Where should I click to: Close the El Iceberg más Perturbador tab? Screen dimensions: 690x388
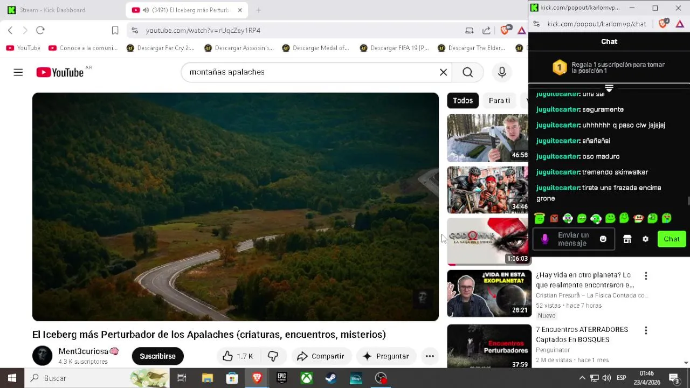click(240, 10)
